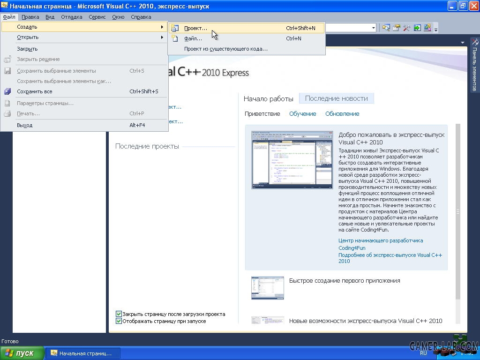The image size is (480, 360).
Task: Choose Закрыть from the Файл menu
Action: pyautogui.click(x=84, y=49)
